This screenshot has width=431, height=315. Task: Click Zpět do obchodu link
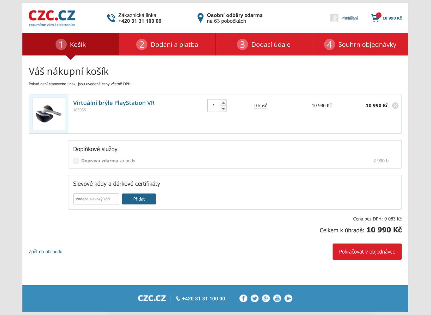pyautogui.click(x=46, y=252)
